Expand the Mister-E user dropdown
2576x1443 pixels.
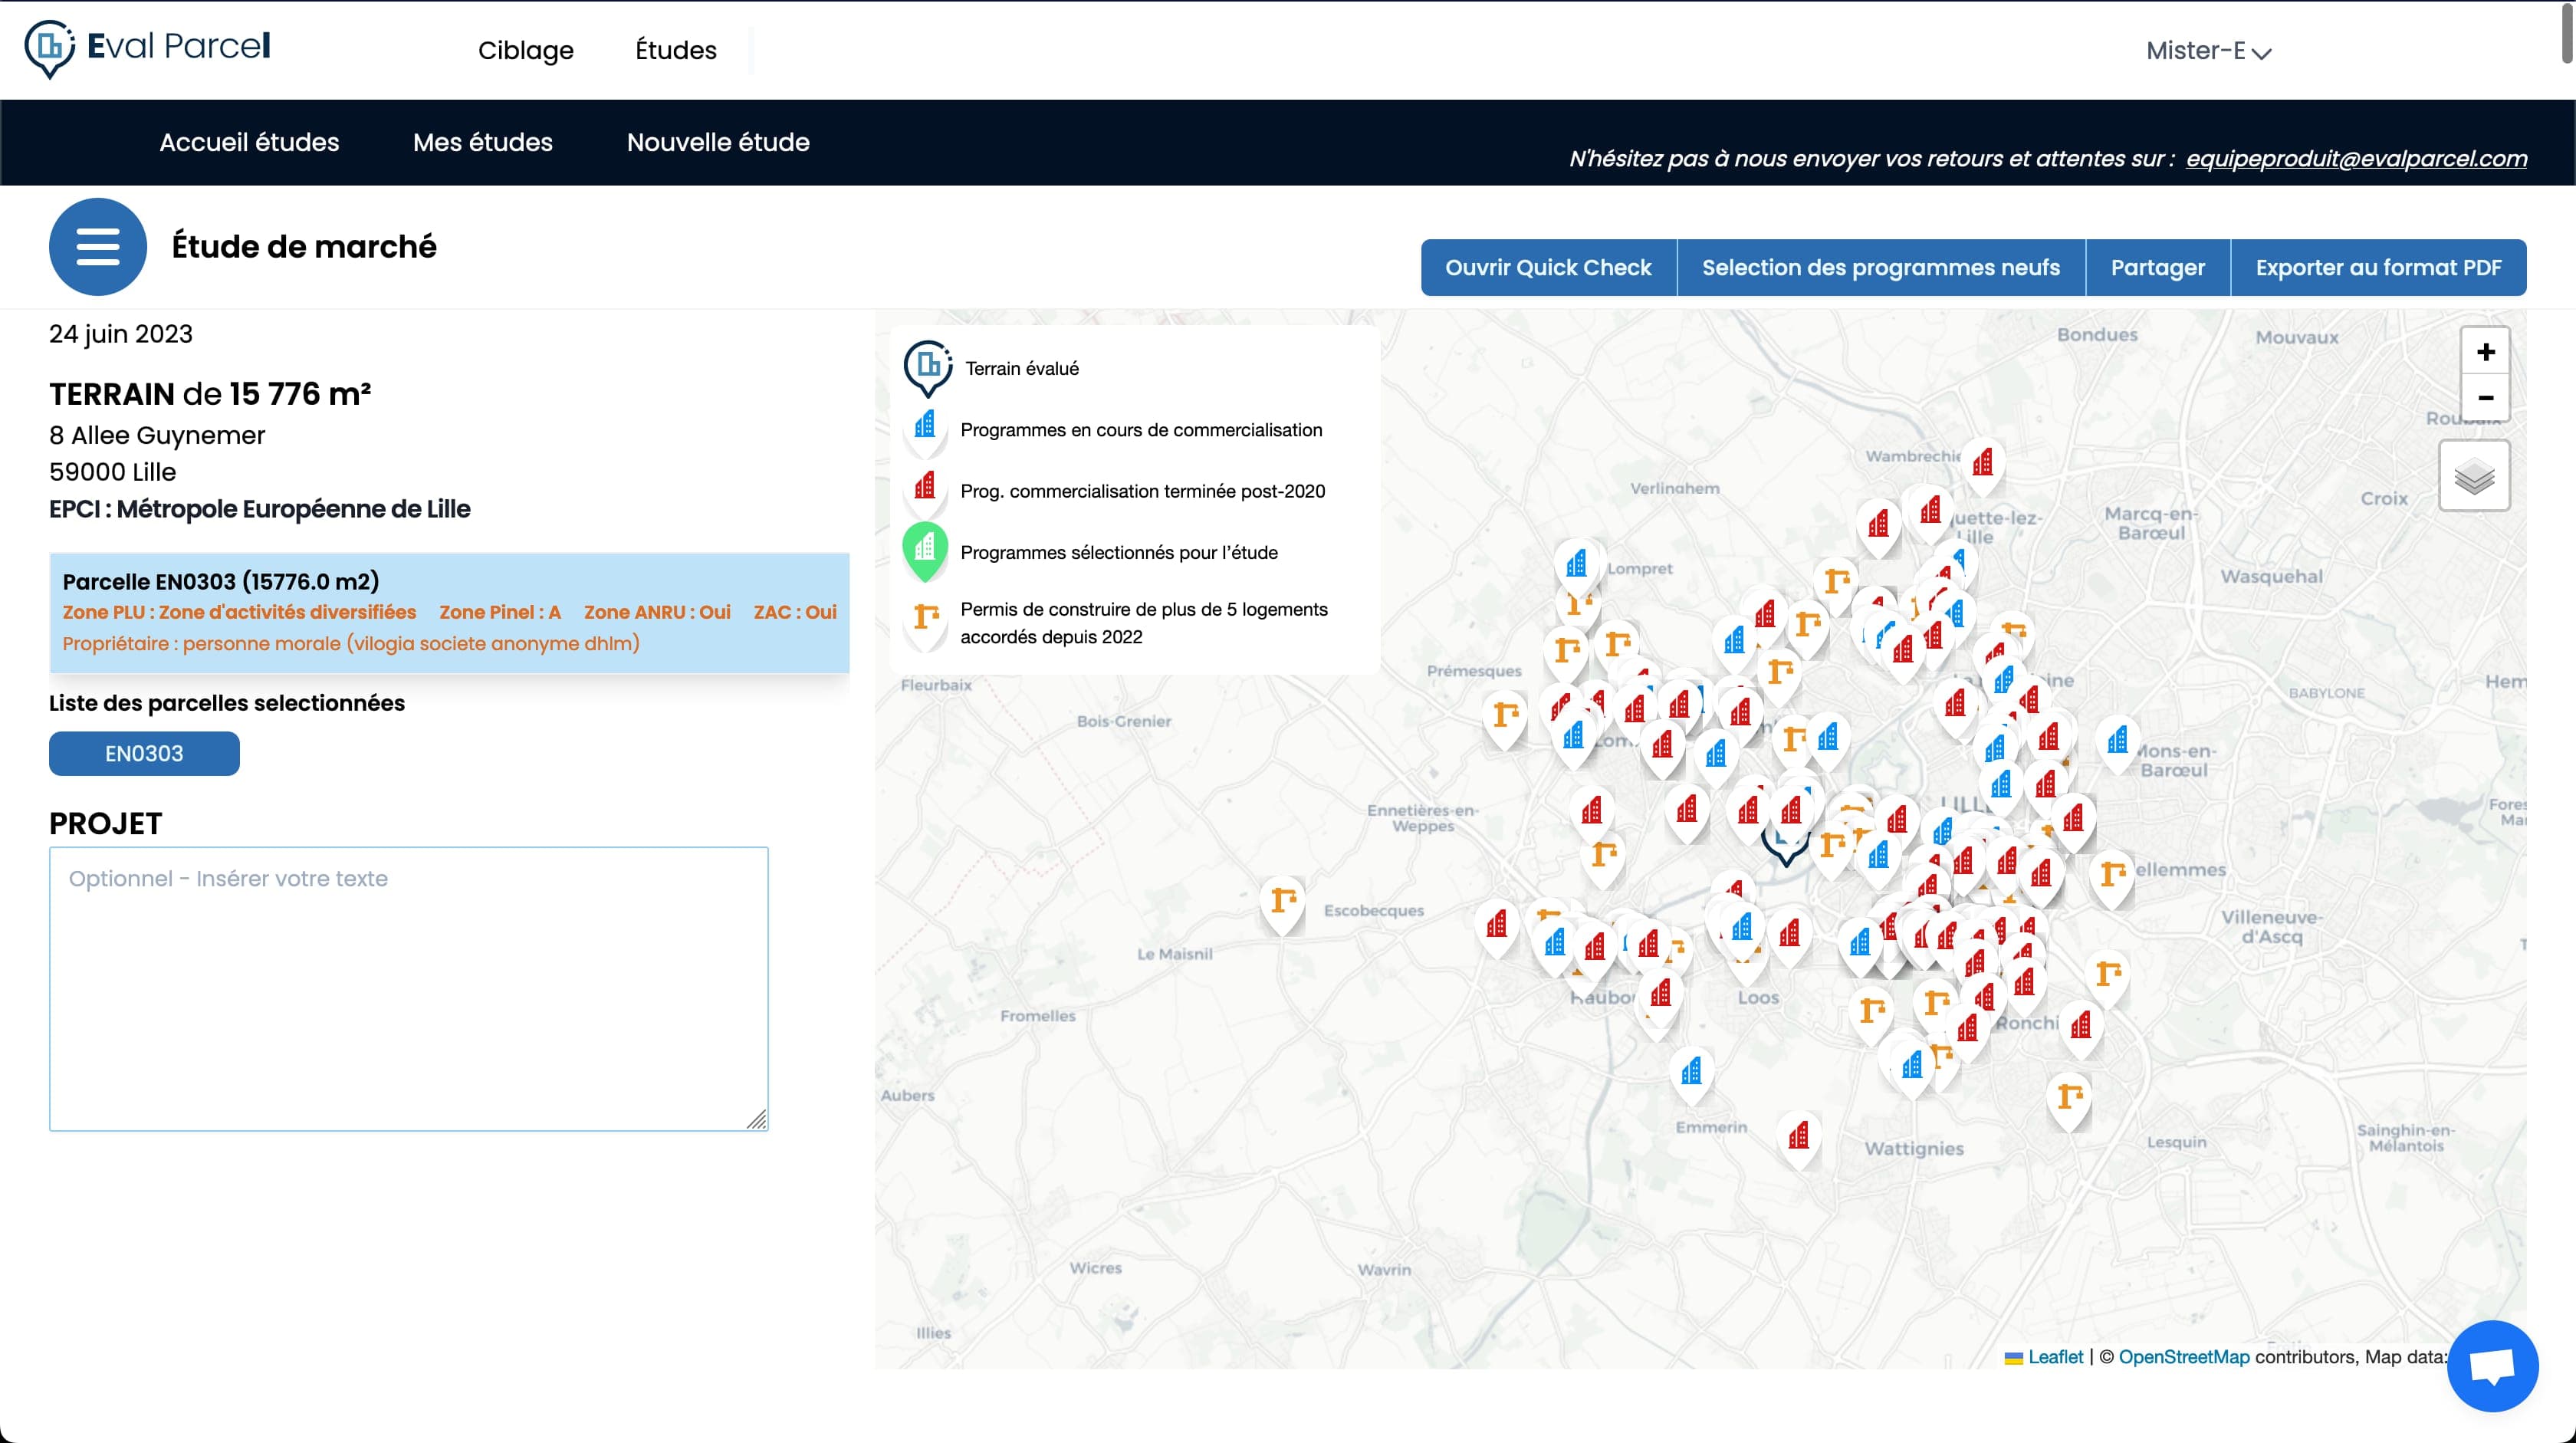(x=2208, y=51)
